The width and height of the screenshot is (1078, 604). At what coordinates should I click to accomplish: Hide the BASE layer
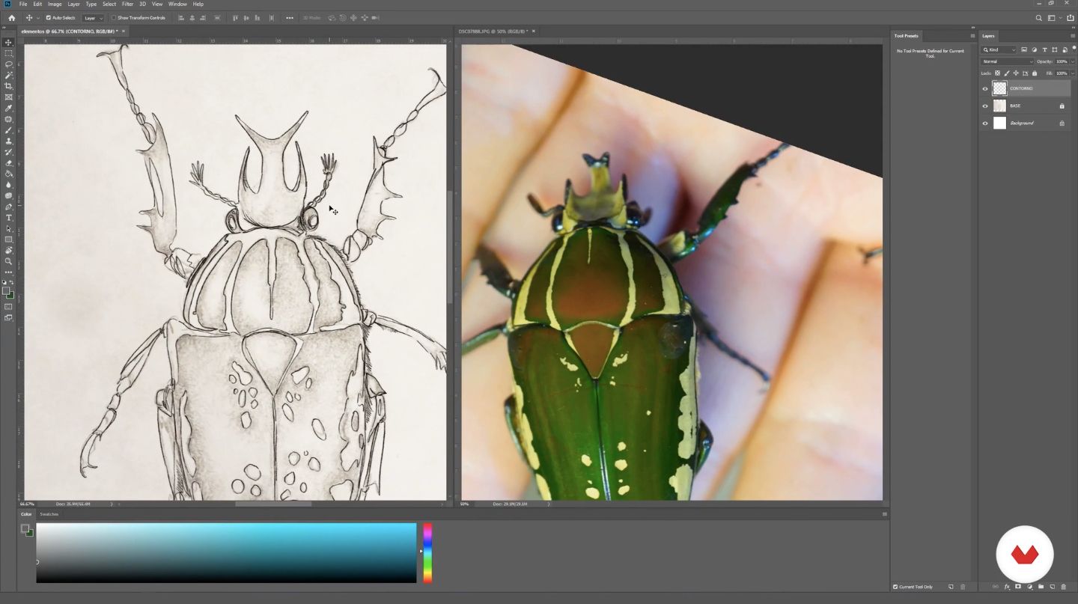985,106
